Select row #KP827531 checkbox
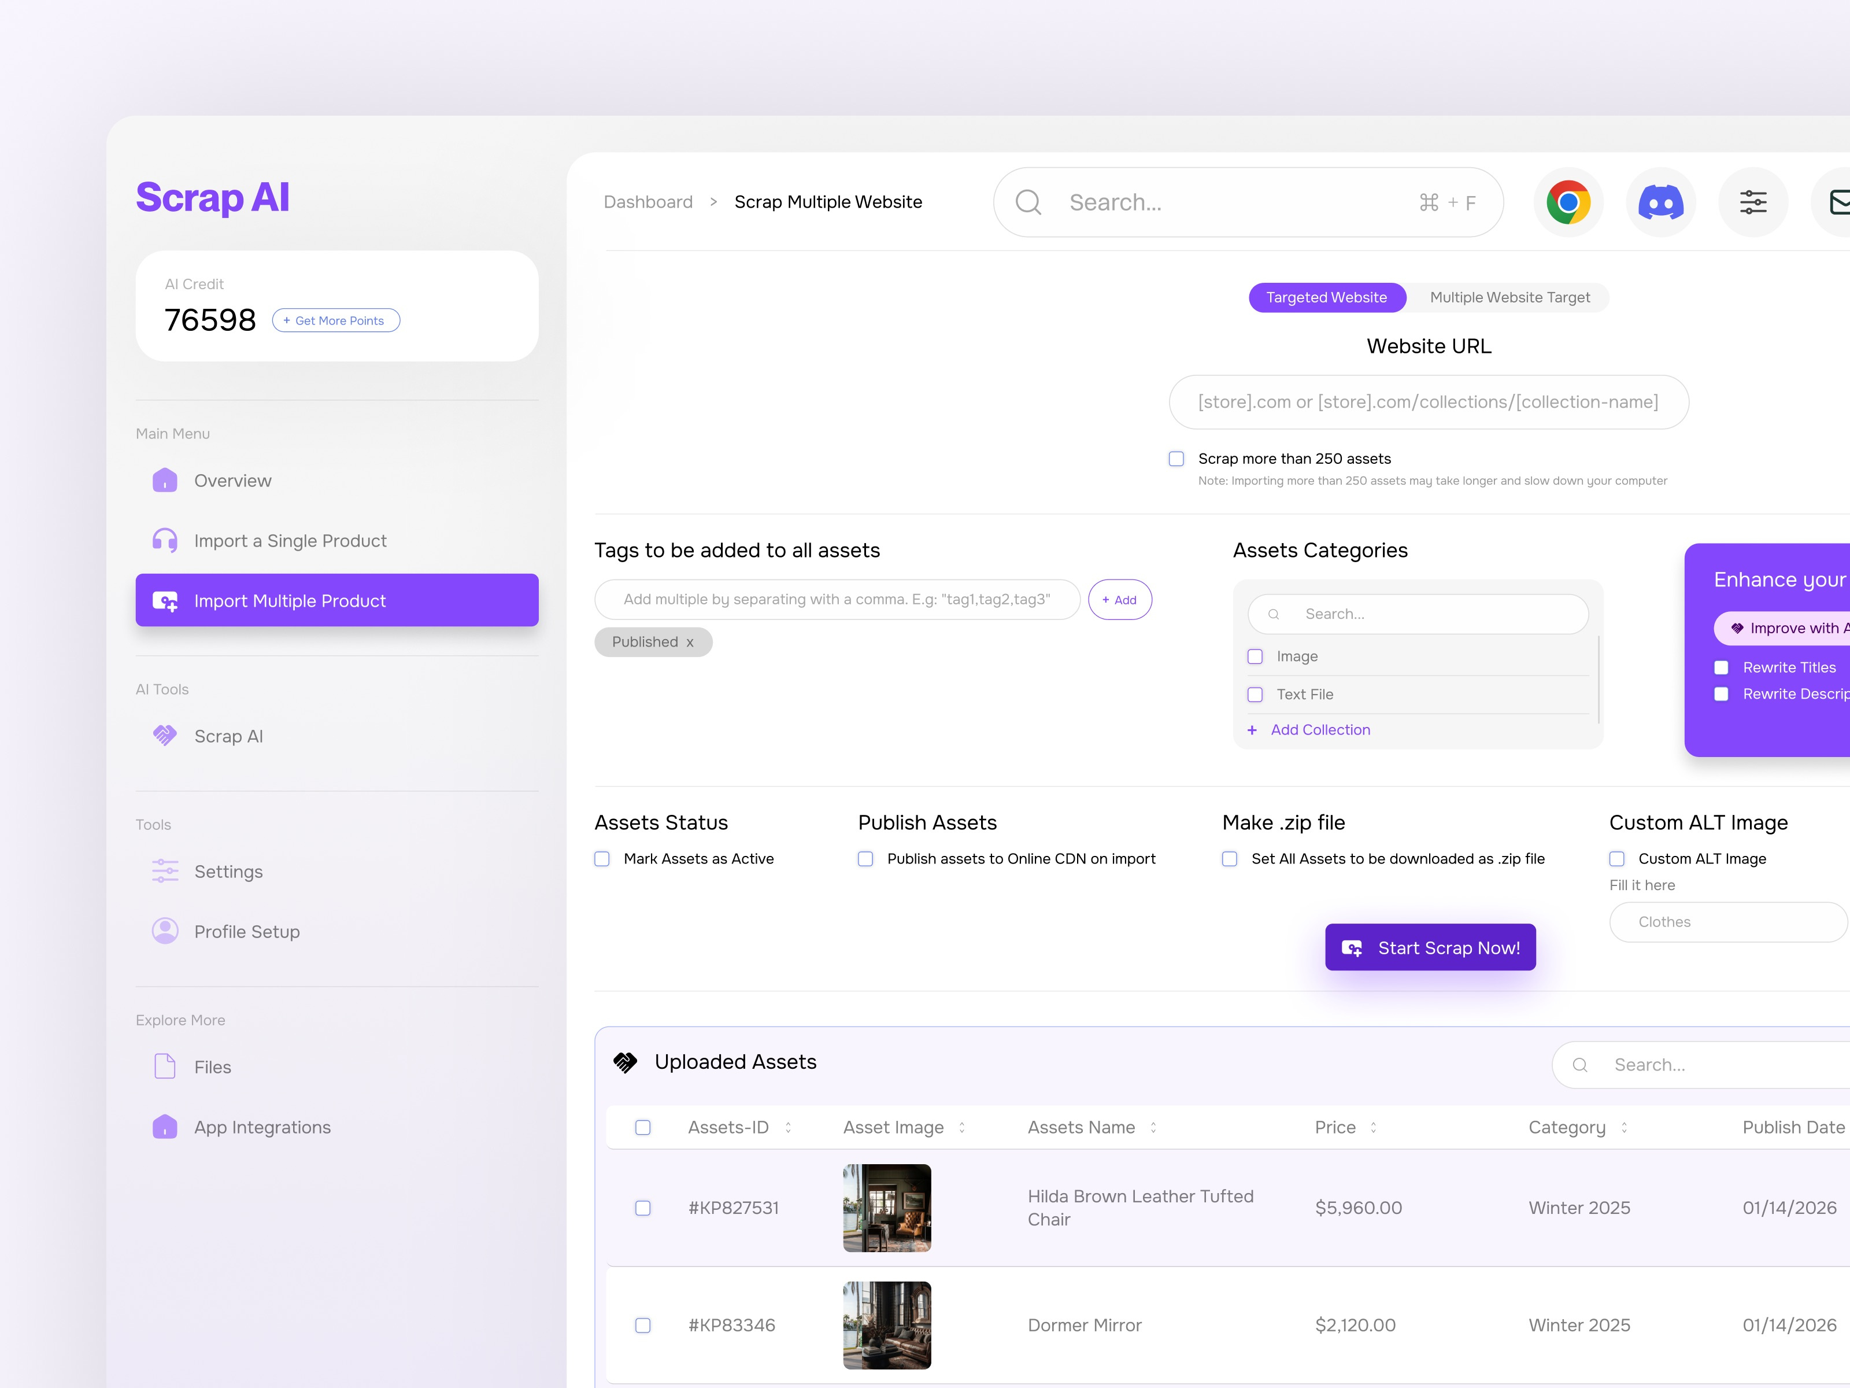 642,1208
